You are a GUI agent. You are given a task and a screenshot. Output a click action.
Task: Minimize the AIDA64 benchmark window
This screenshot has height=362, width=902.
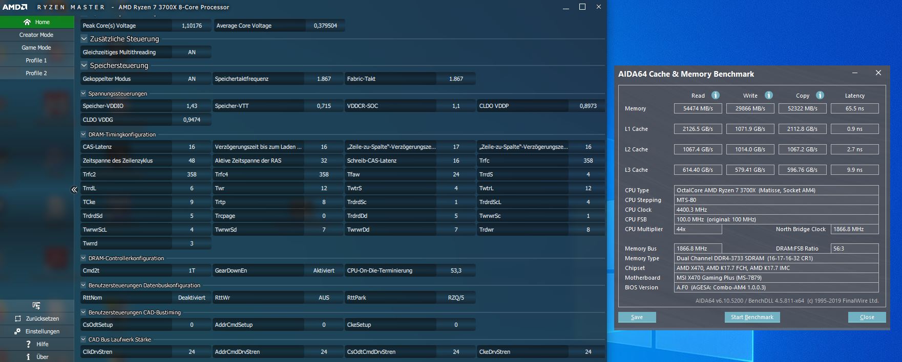(x=855, y=73)
